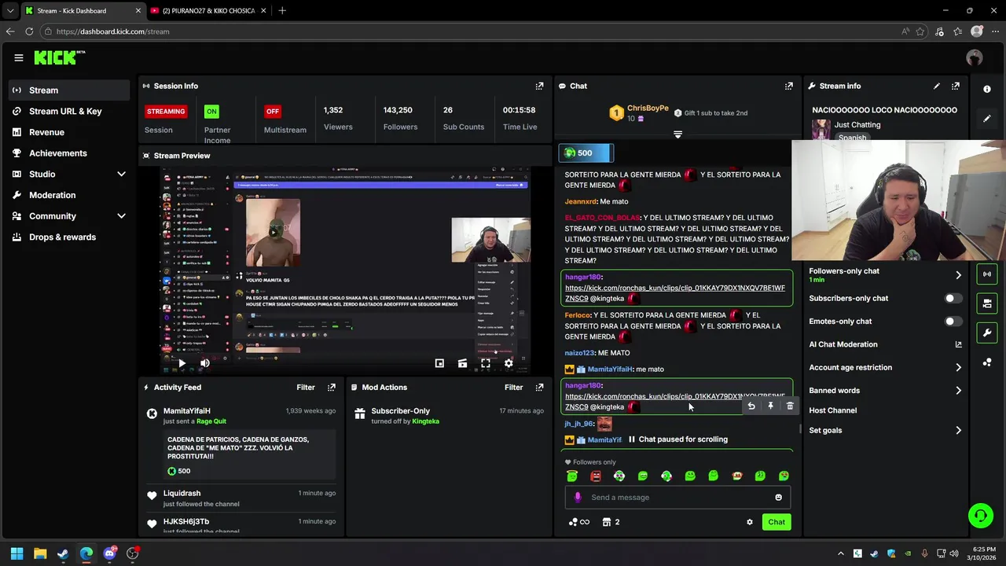Open the Achievements page

point(69,153)
